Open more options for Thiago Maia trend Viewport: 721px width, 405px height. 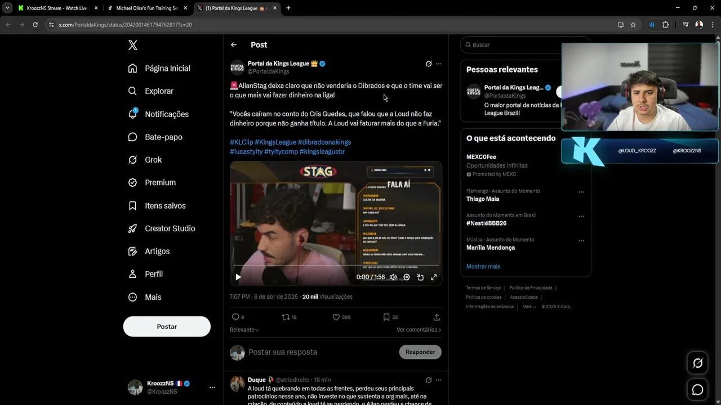581,192
